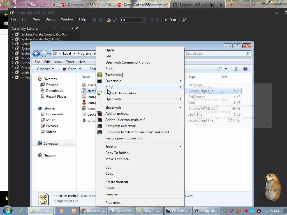This screenshot has height=215, width=287.
Task: Expand the Send to submenu
Action: (x=140, y=147)
